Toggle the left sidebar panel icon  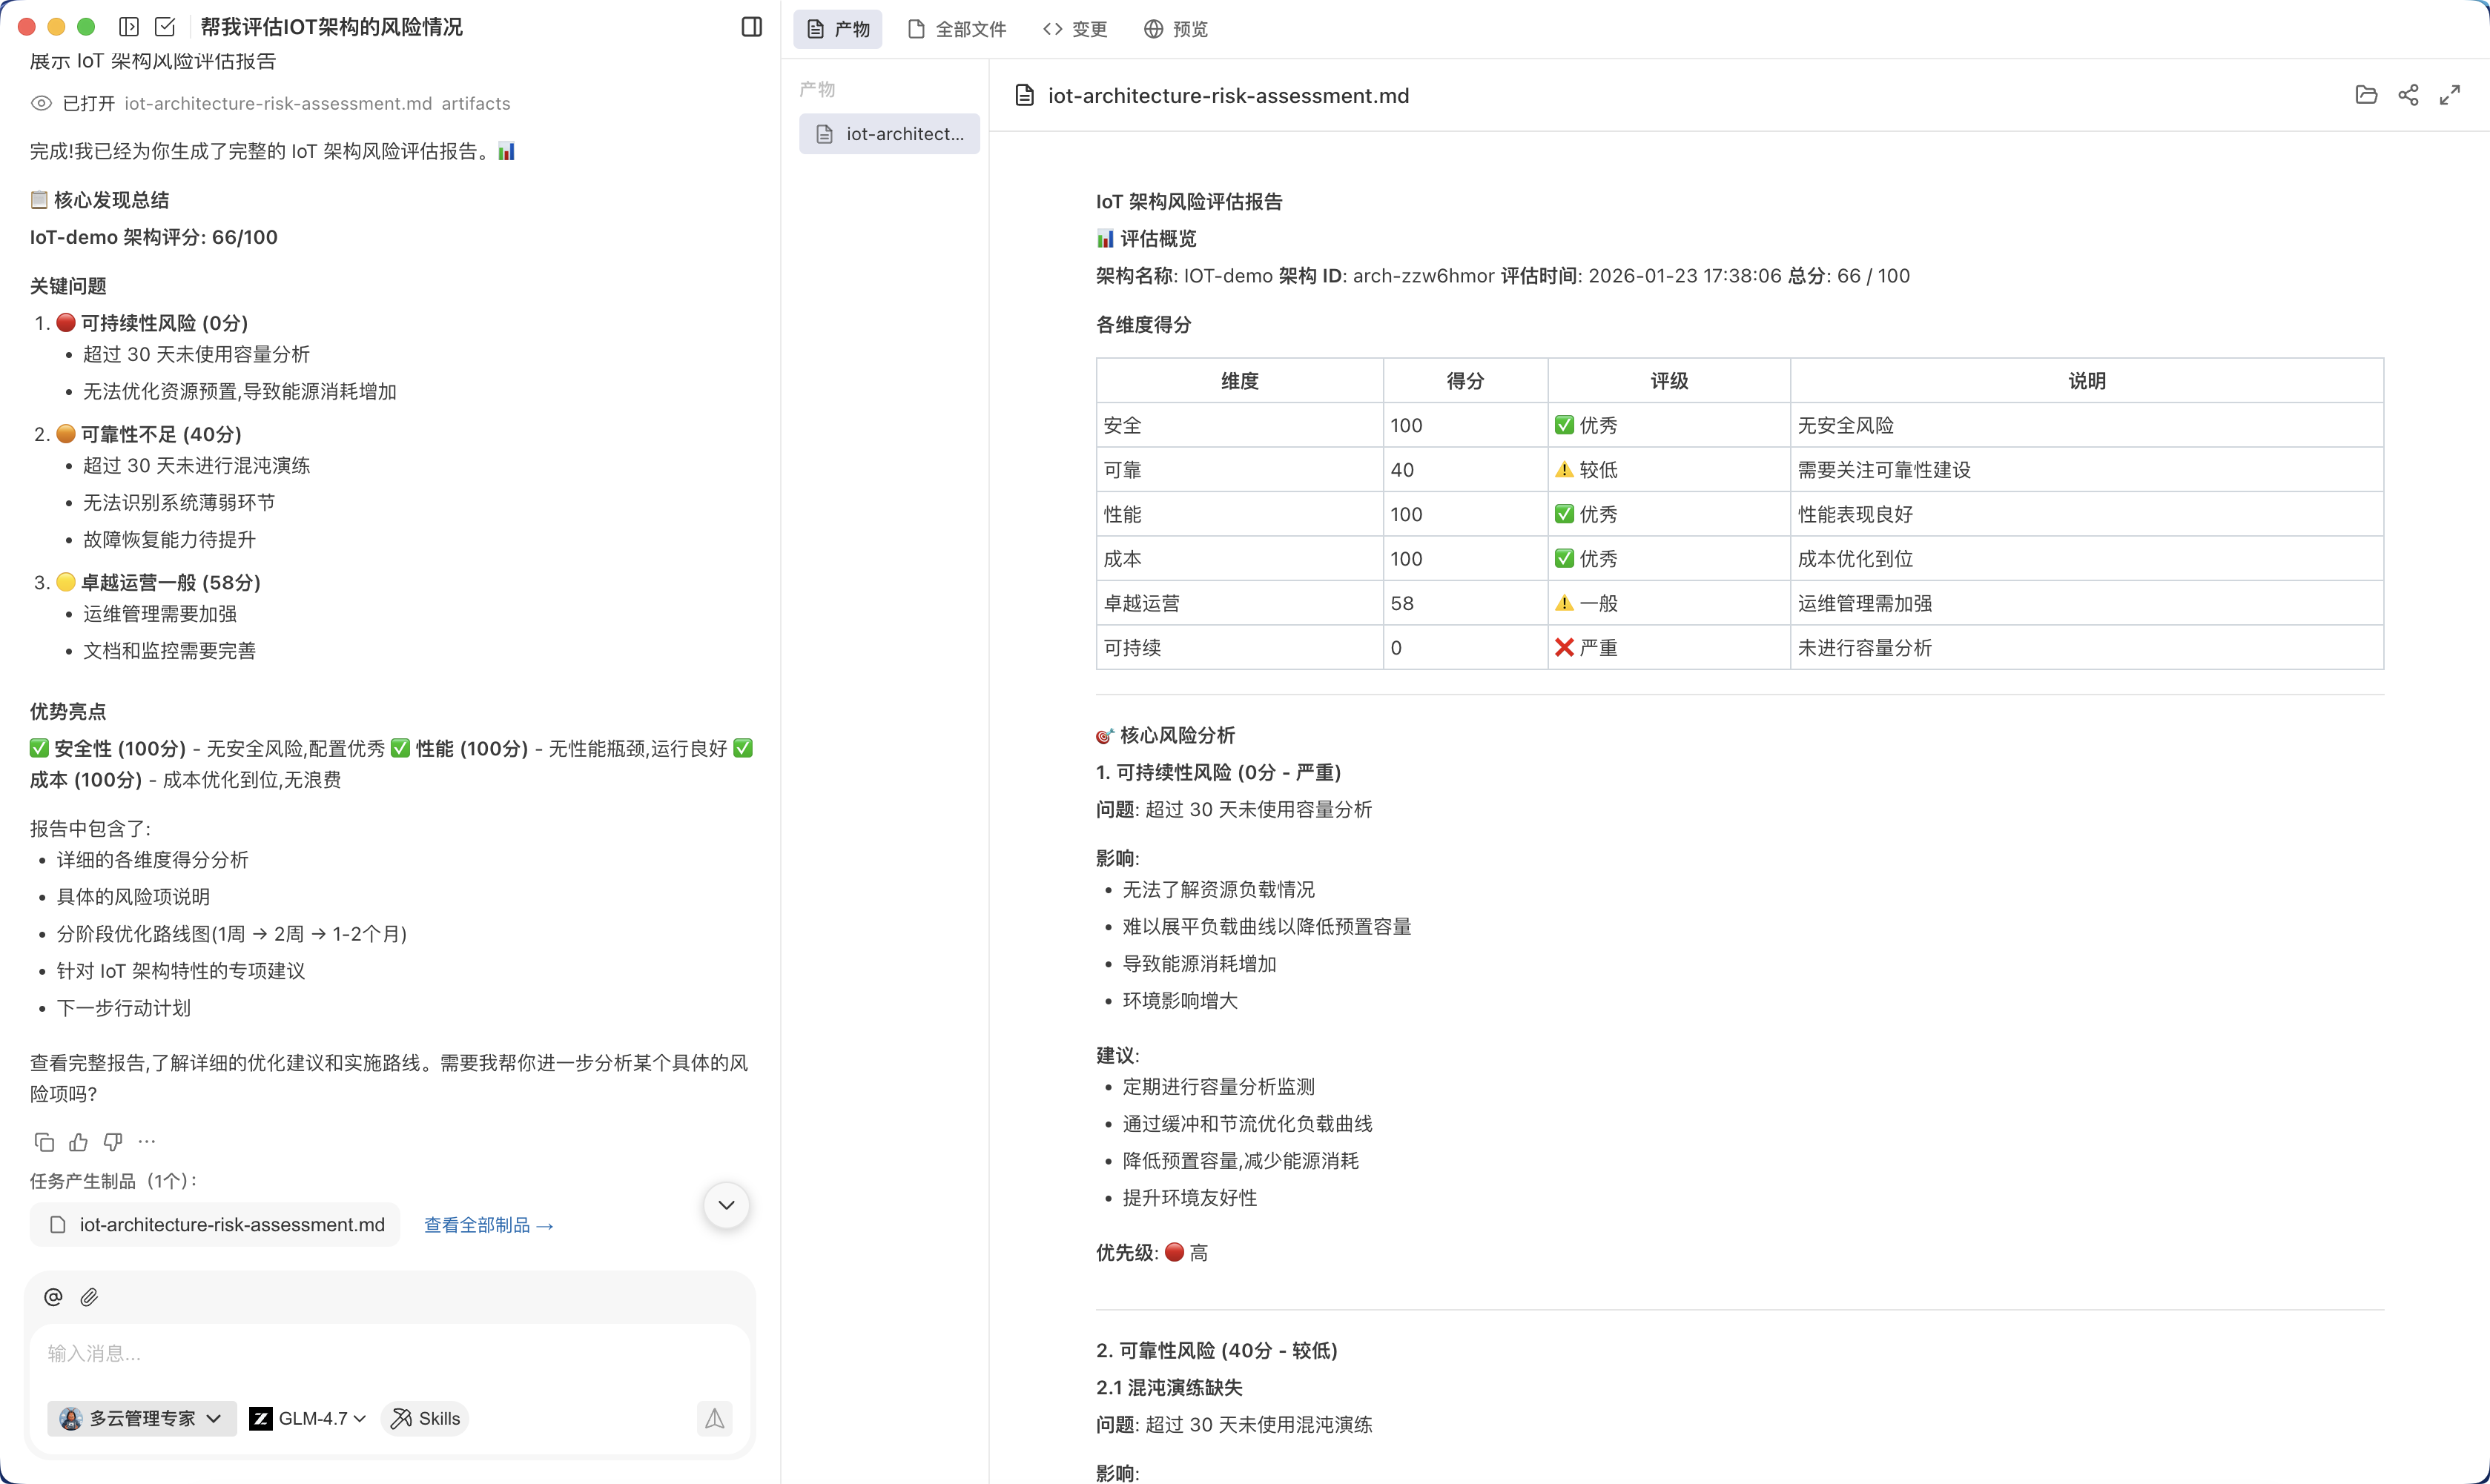(129, 27)
